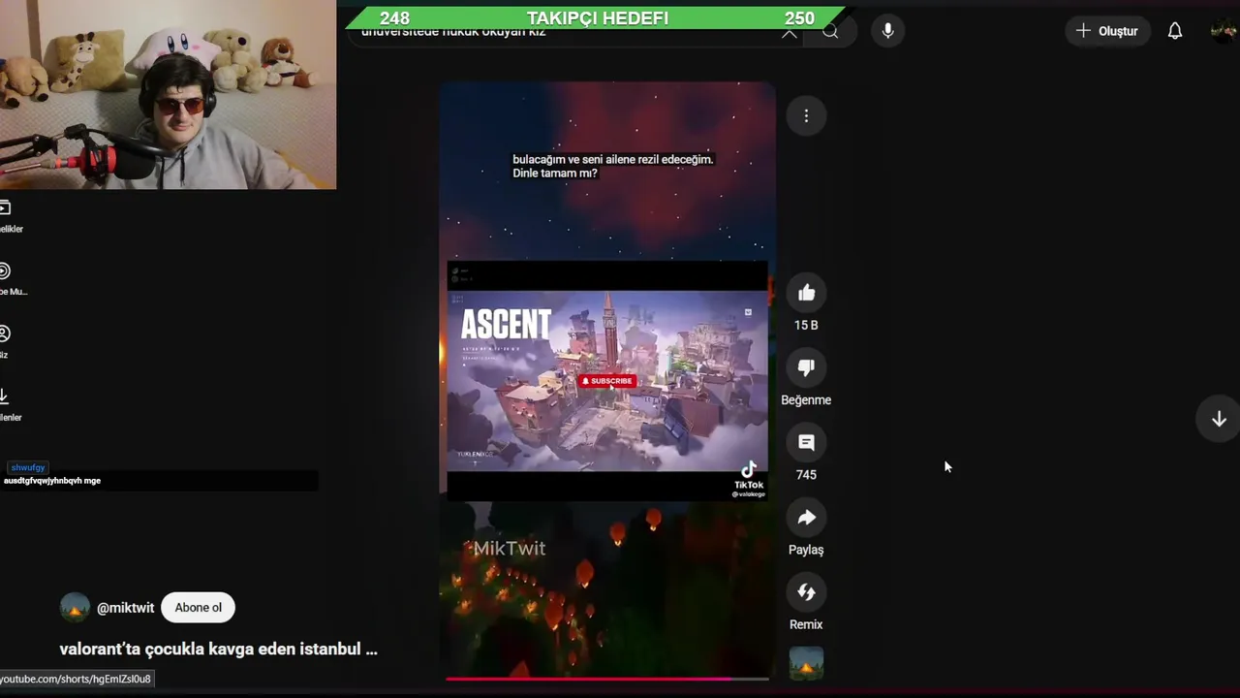Open the comments showing 745

(806, 442)
